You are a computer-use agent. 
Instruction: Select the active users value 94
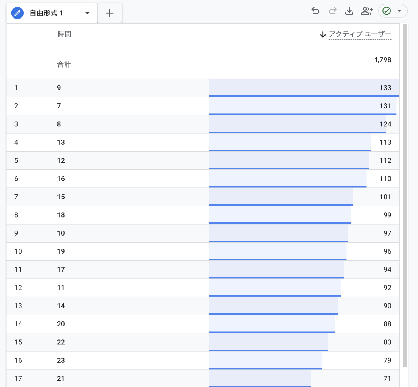point(387,269)
